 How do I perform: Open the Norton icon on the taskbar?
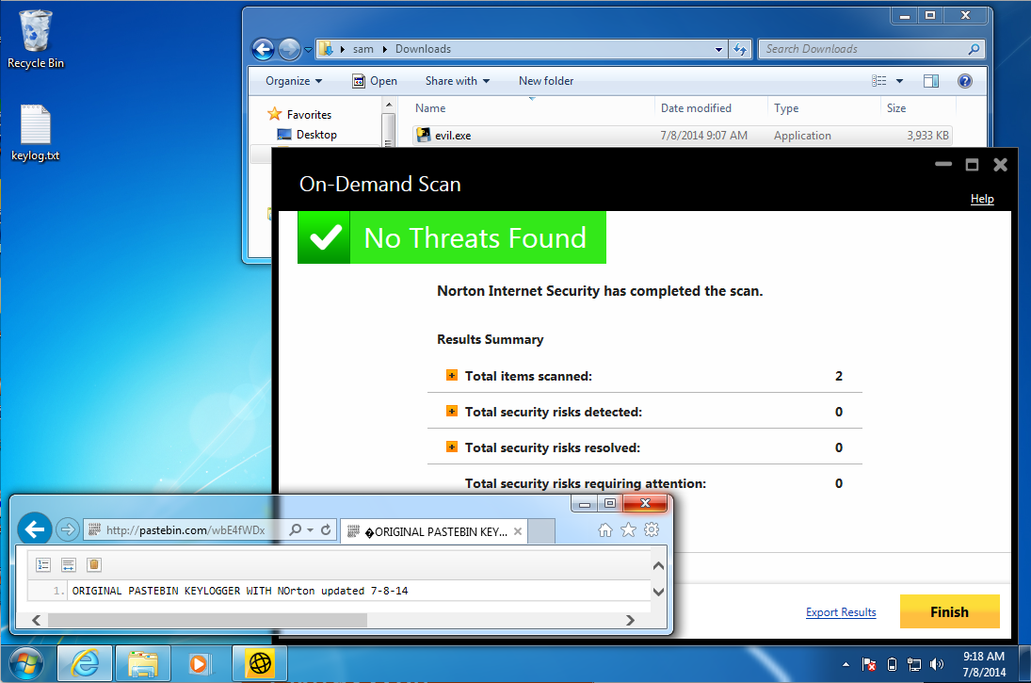261,663
